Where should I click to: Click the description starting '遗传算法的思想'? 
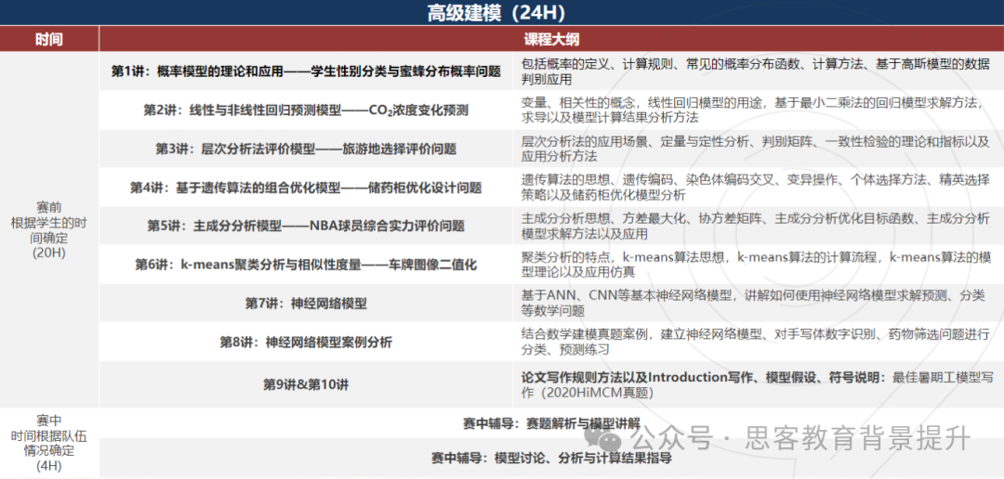click(x=756, y=188)
